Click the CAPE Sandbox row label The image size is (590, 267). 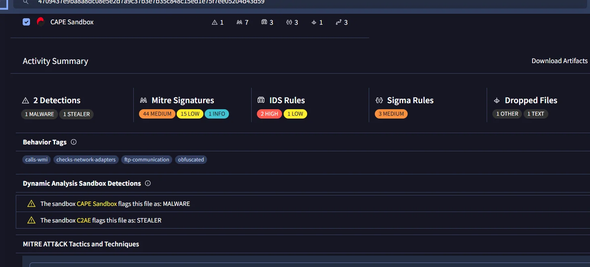(x=72, y=22)
